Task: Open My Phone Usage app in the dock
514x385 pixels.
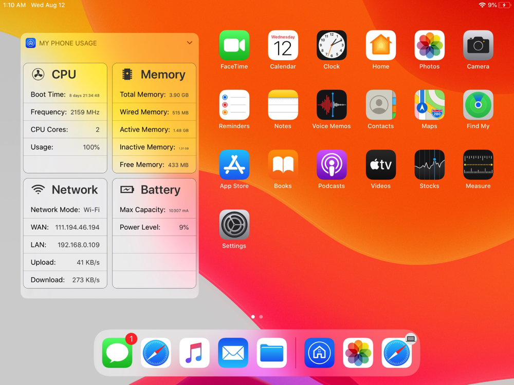Action: click(319, 353)
